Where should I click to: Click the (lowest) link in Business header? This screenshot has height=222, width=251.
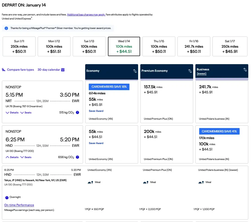pyautogui.click(x=202, y=74)
